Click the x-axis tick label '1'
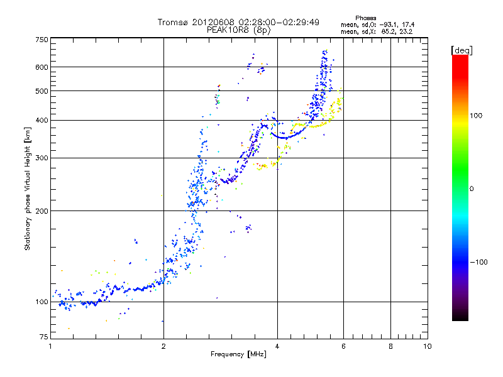This screenshot has height=377, width=503. tap(50, 346)
